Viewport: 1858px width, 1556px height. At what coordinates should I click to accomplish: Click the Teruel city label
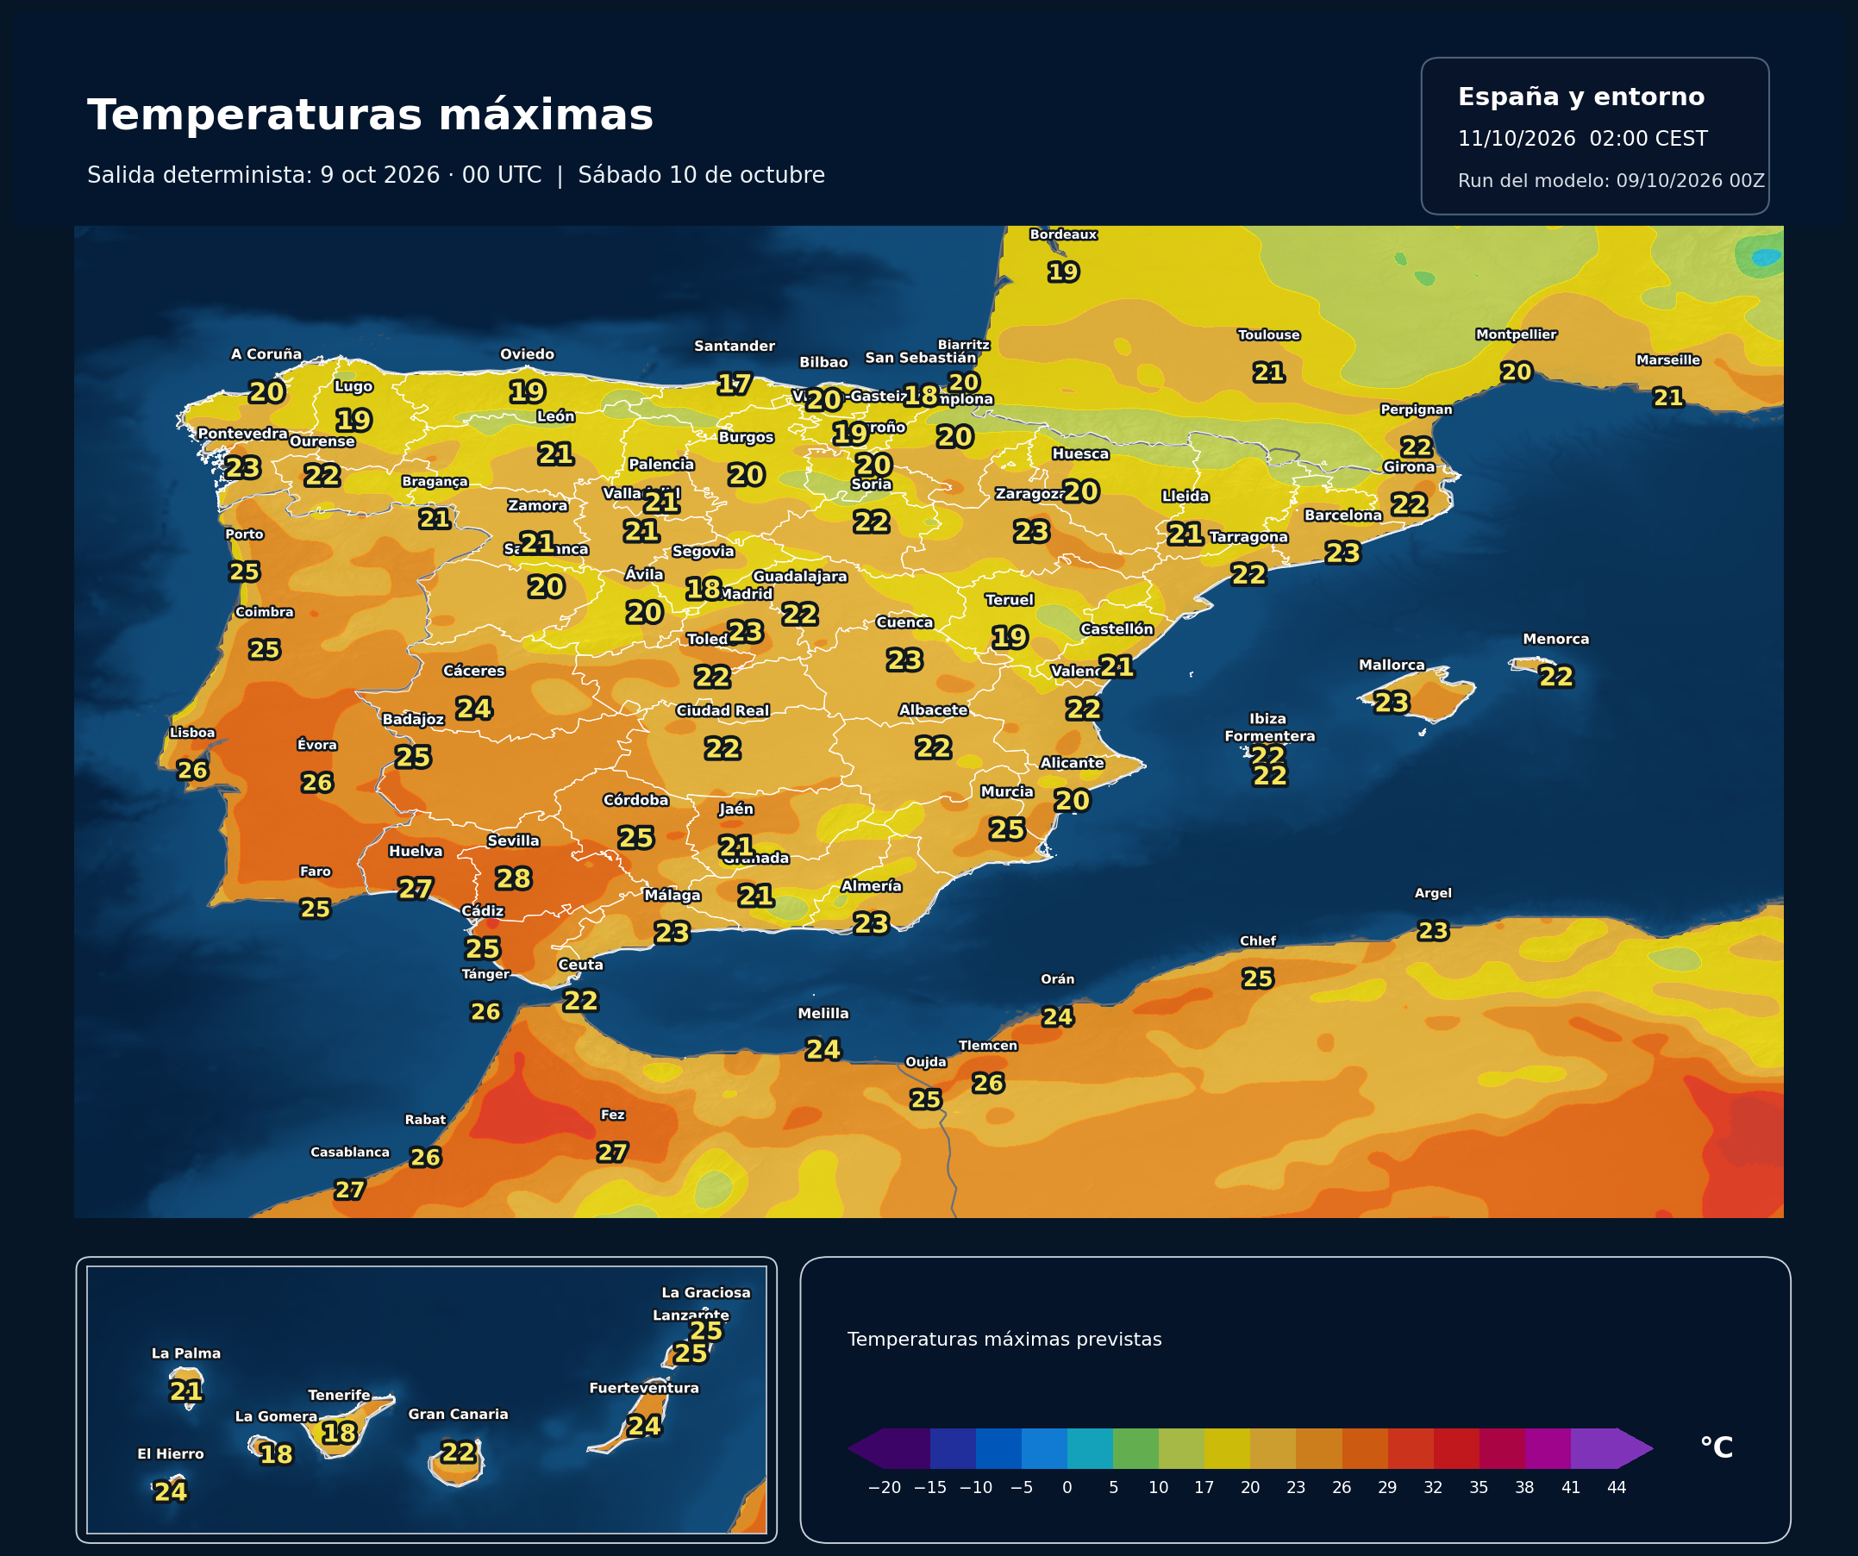click(1010, 600)
